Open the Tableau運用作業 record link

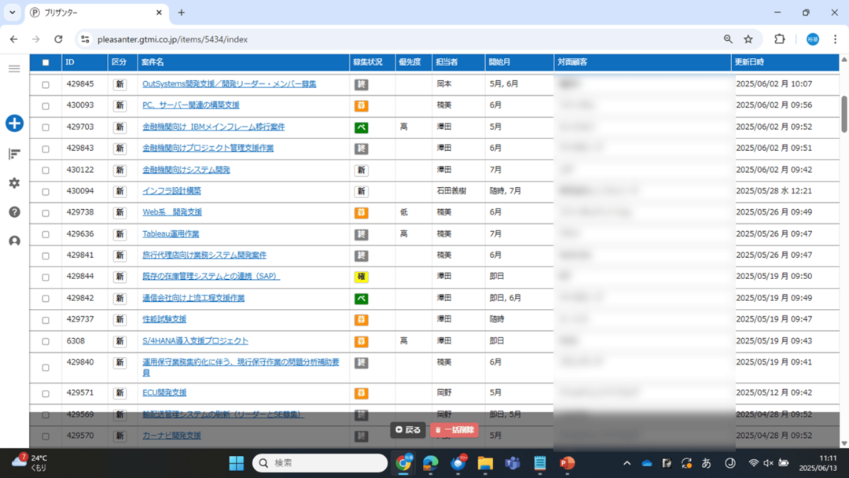[x=171, y=234]
